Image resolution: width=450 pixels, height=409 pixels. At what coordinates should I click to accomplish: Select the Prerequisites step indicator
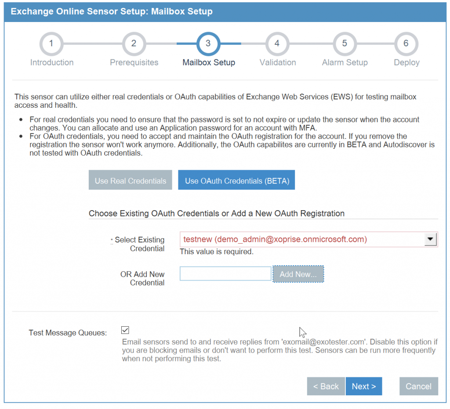point(134,44)
